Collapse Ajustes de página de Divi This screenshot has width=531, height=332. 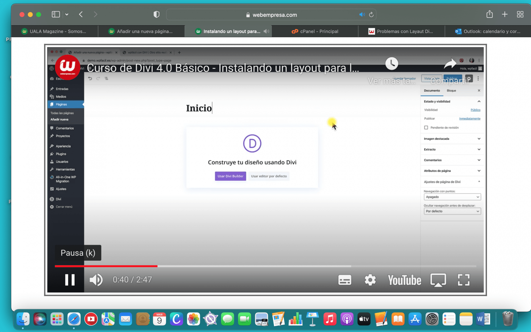tap(452, 182)
